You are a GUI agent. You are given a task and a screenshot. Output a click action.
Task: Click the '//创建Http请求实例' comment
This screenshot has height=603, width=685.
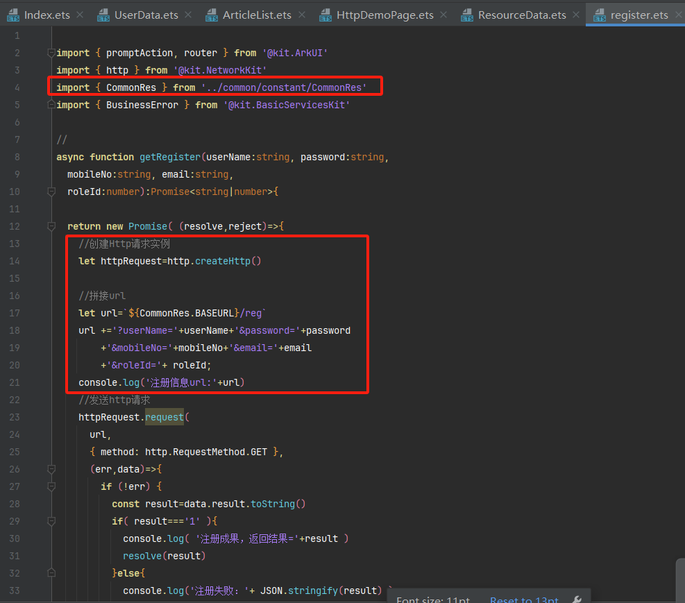pos(124,244)
